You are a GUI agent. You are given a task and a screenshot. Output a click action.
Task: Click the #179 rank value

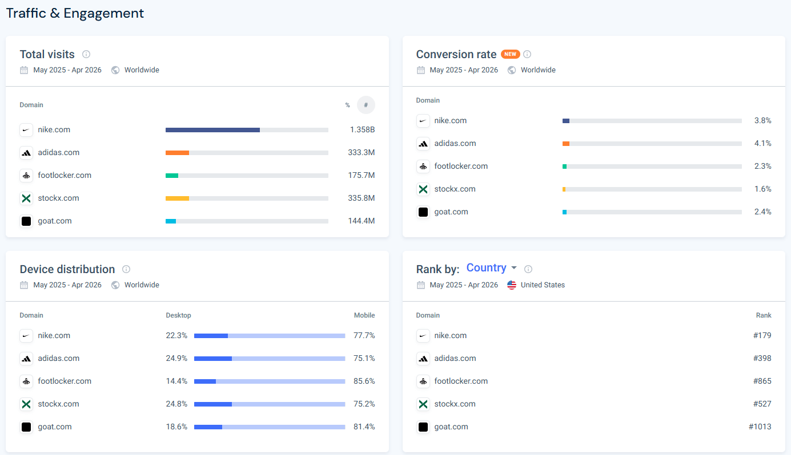762,336
